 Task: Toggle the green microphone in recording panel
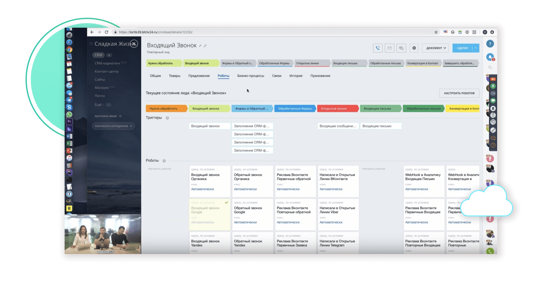coord(493,86)
